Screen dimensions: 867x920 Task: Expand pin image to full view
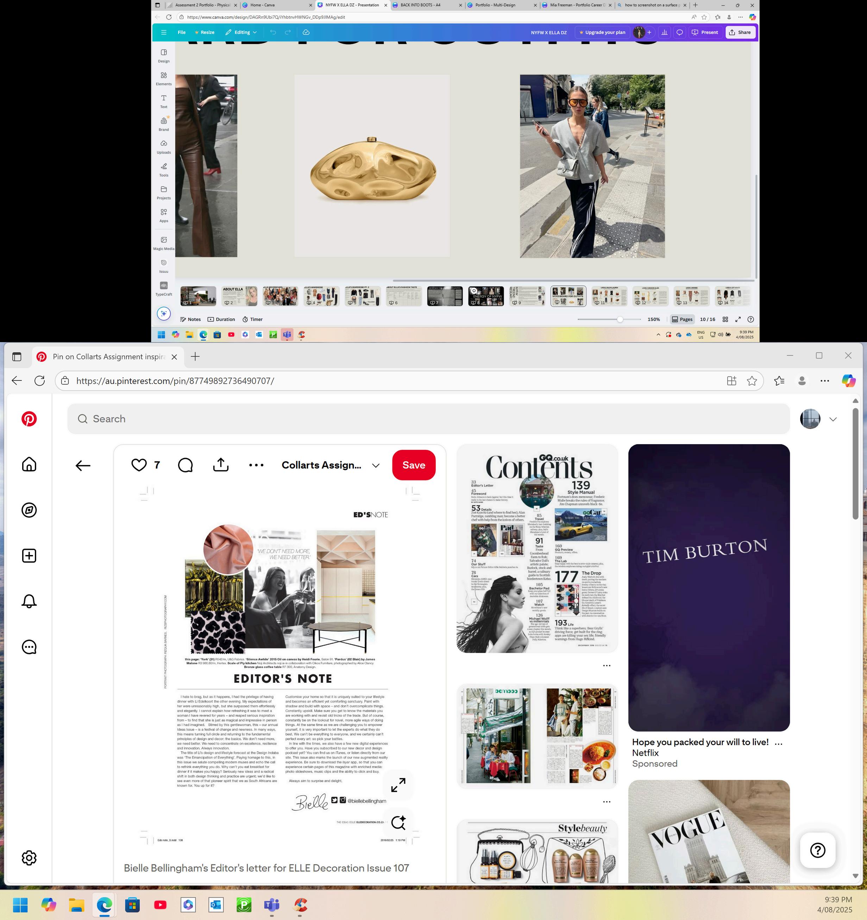[398, 785]
